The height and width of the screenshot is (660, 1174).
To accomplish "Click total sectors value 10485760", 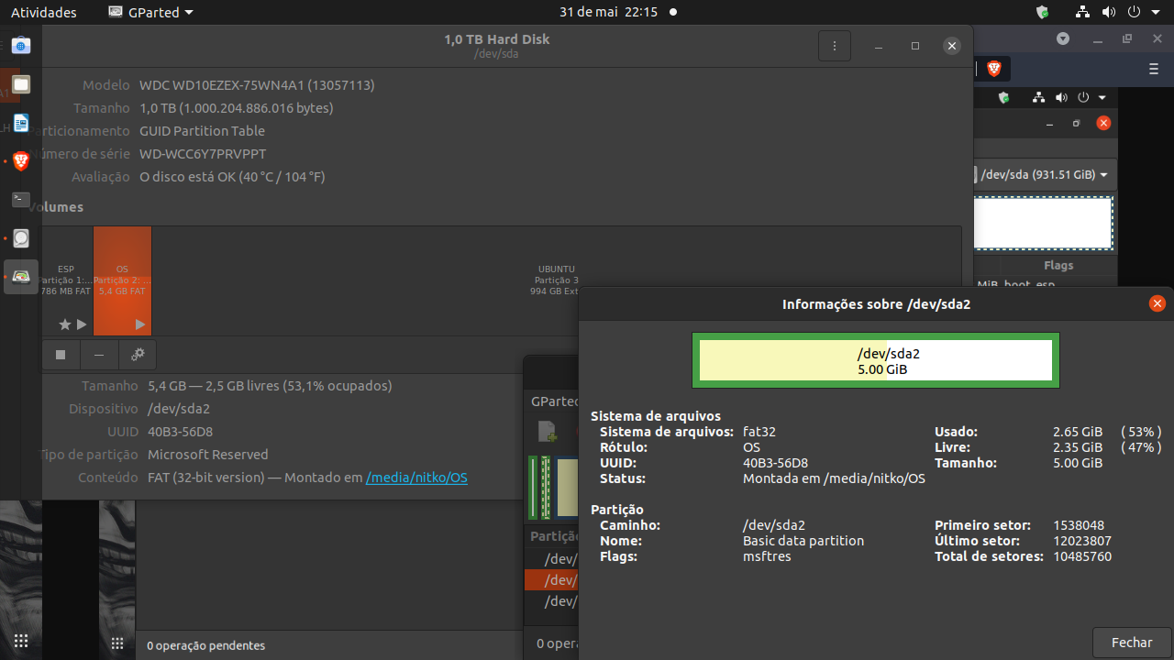I will pos(1082,556).
